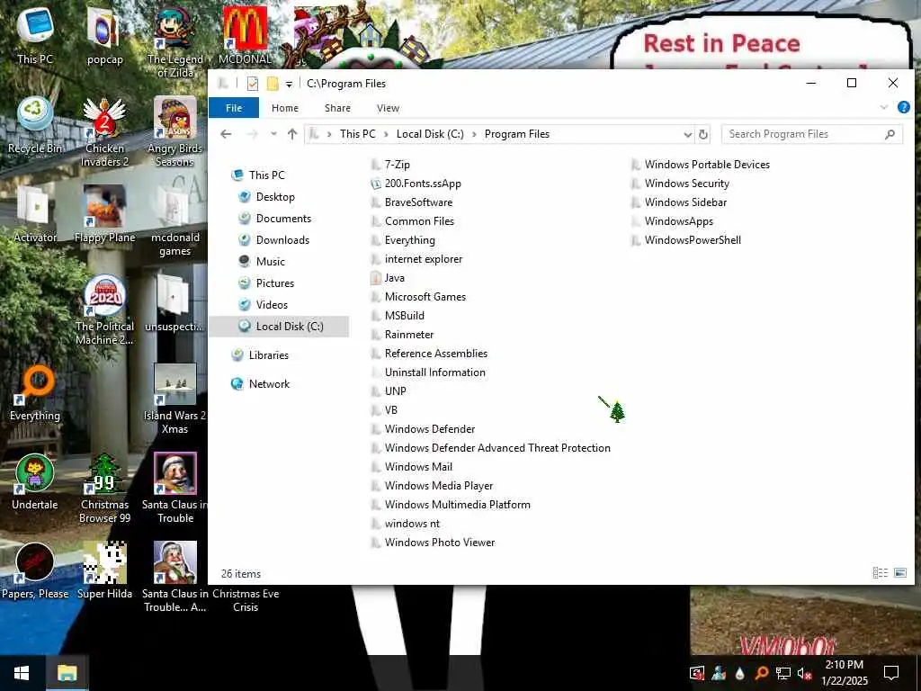Screen dimensions: 921x691
Task: Click File Explorer on the taskbar
Action: (x=67, y=673)
